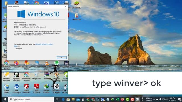The height and width of the screenshot is (102, 182).
Task: Click the OneDrive cloud tray icon
Action: [157, 99]
